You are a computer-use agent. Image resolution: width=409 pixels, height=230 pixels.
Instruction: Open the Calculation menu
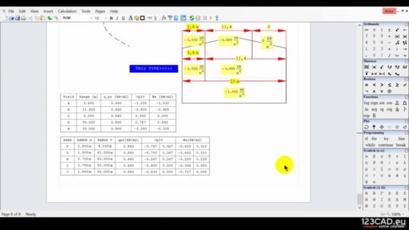[x=67, y=11]
